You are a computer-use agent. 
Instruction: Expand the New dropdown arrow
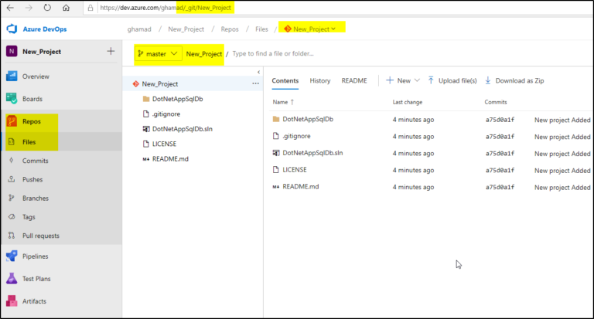coord(418,80)
